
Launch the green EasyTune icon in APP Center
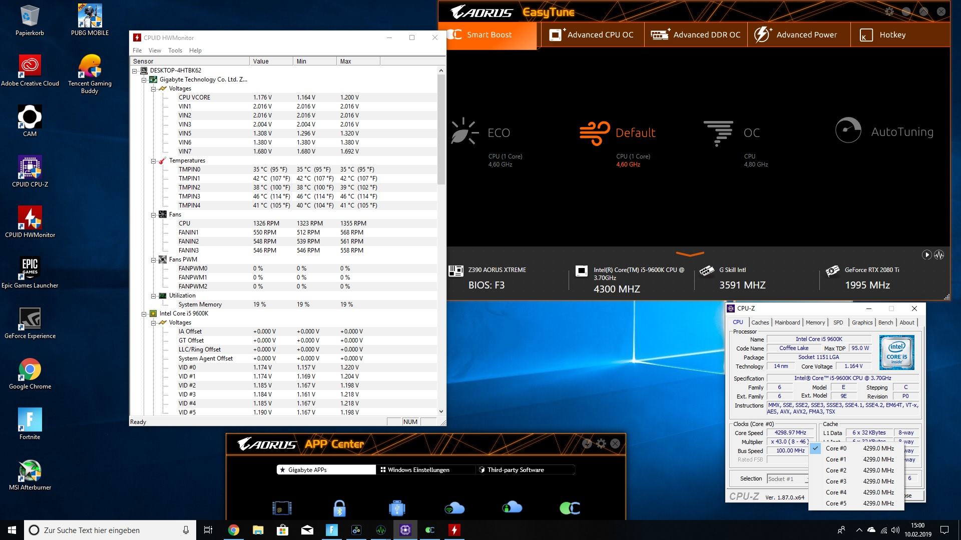570,508
